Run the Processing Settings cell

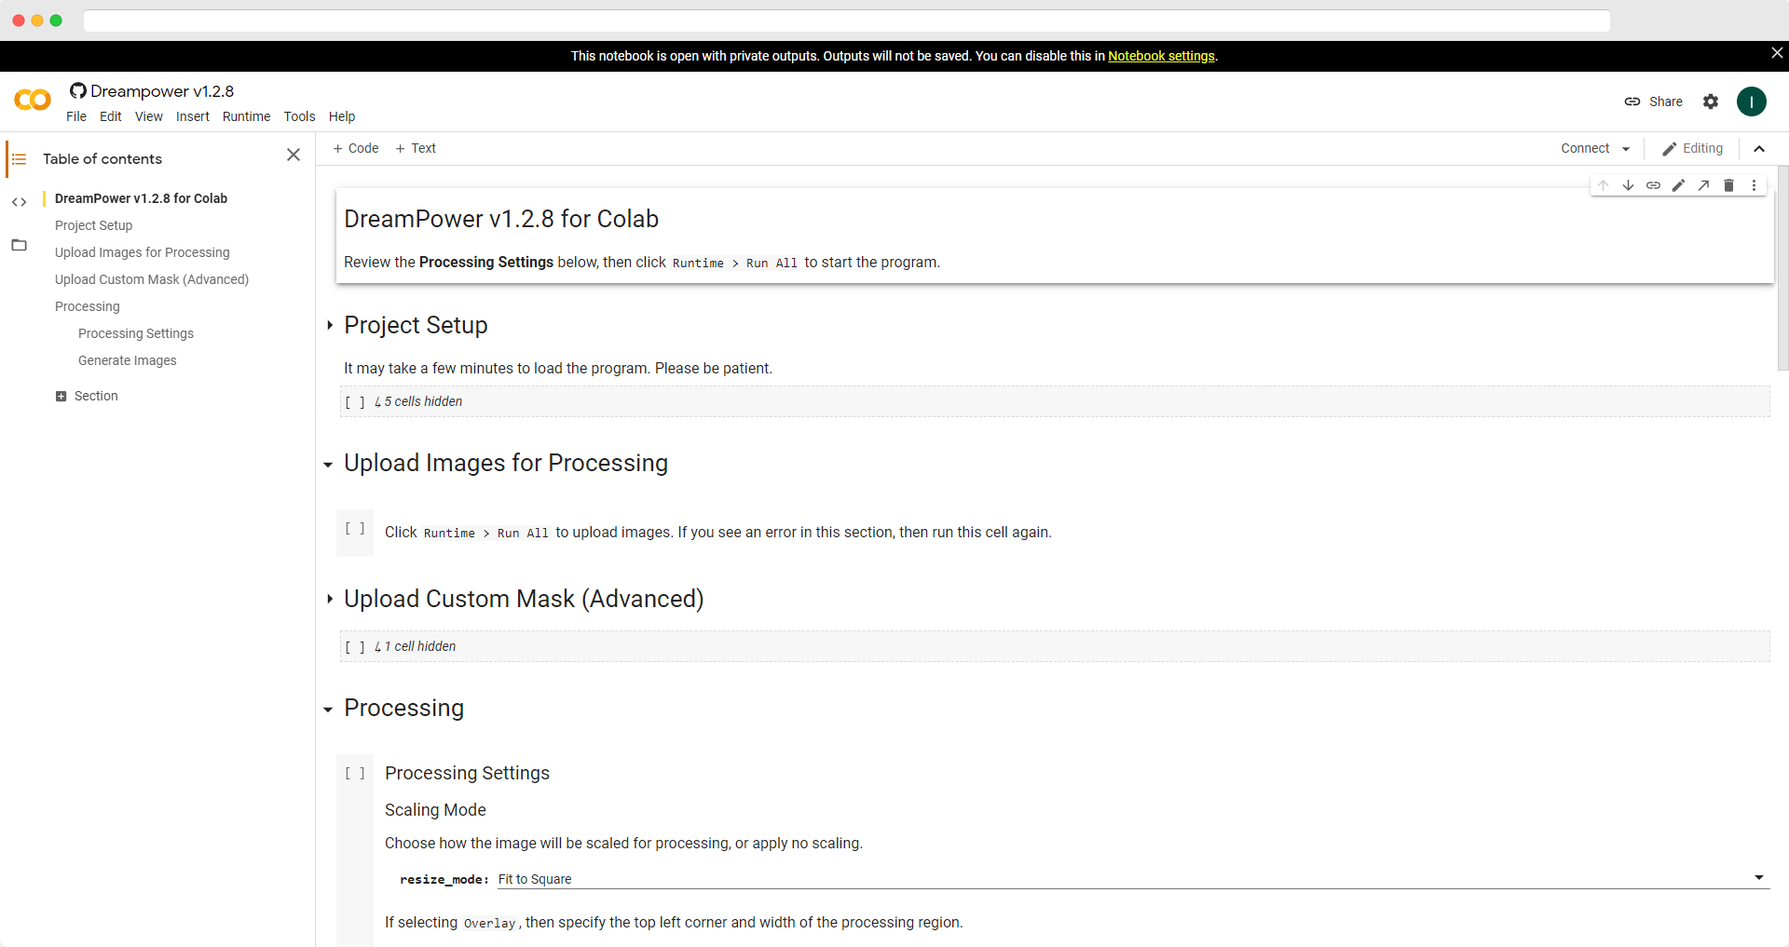[355, 773]
